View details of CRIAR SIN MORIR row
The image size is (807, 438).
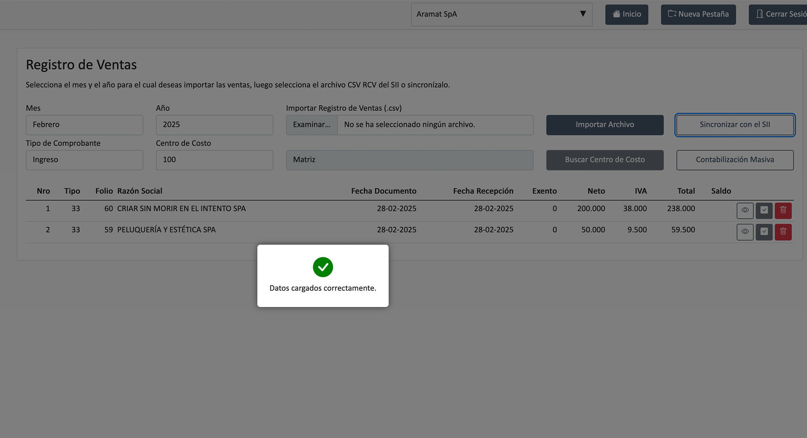(745, 210)
